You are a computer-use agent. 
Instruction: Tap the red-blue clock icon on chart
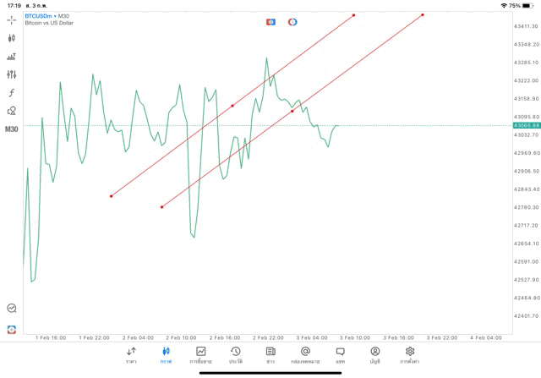[292, 22]
